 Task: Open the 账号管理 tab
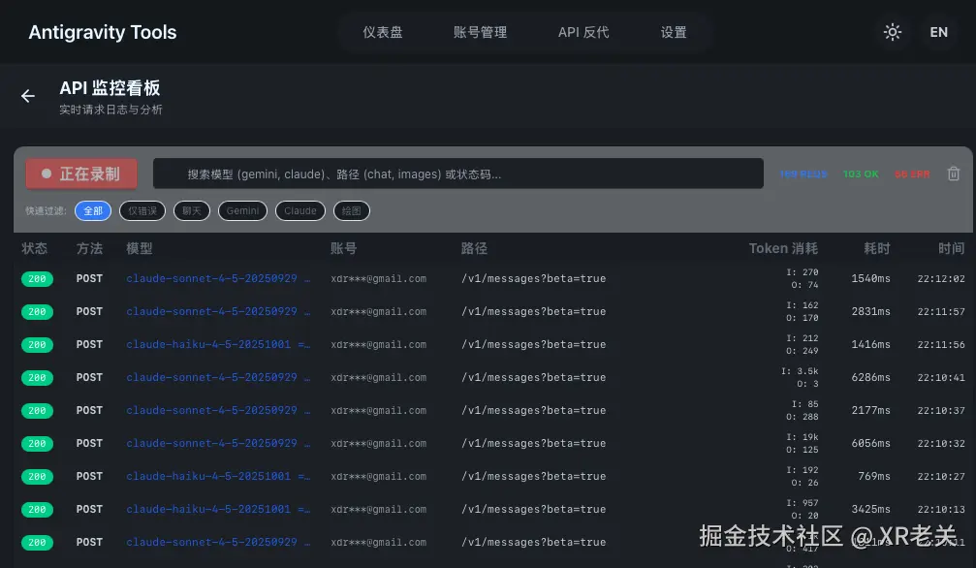click(480, 32)
